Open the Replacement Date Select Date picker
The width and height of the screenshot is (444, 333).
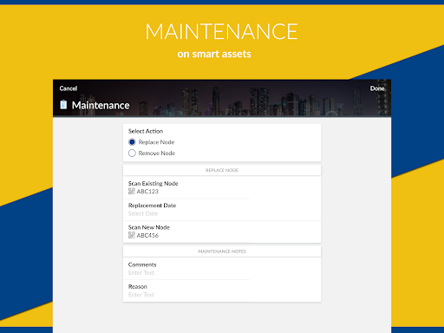tap(143, 213)
